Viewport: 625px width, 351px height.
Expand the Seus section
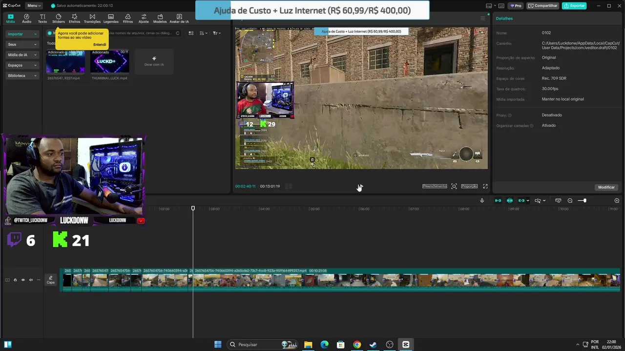pos(22,44)
